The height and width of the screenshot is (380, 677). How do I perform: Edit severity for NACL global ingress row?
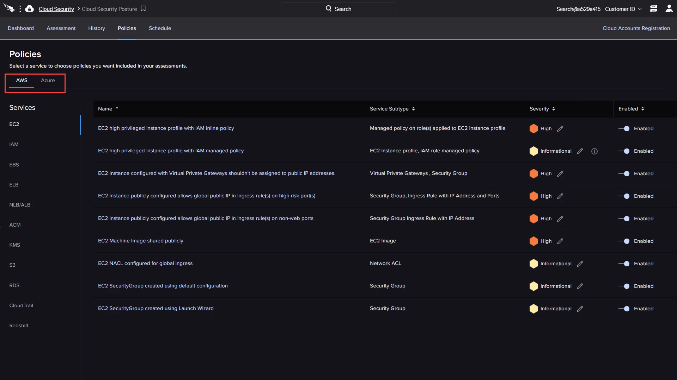point(580,264)
